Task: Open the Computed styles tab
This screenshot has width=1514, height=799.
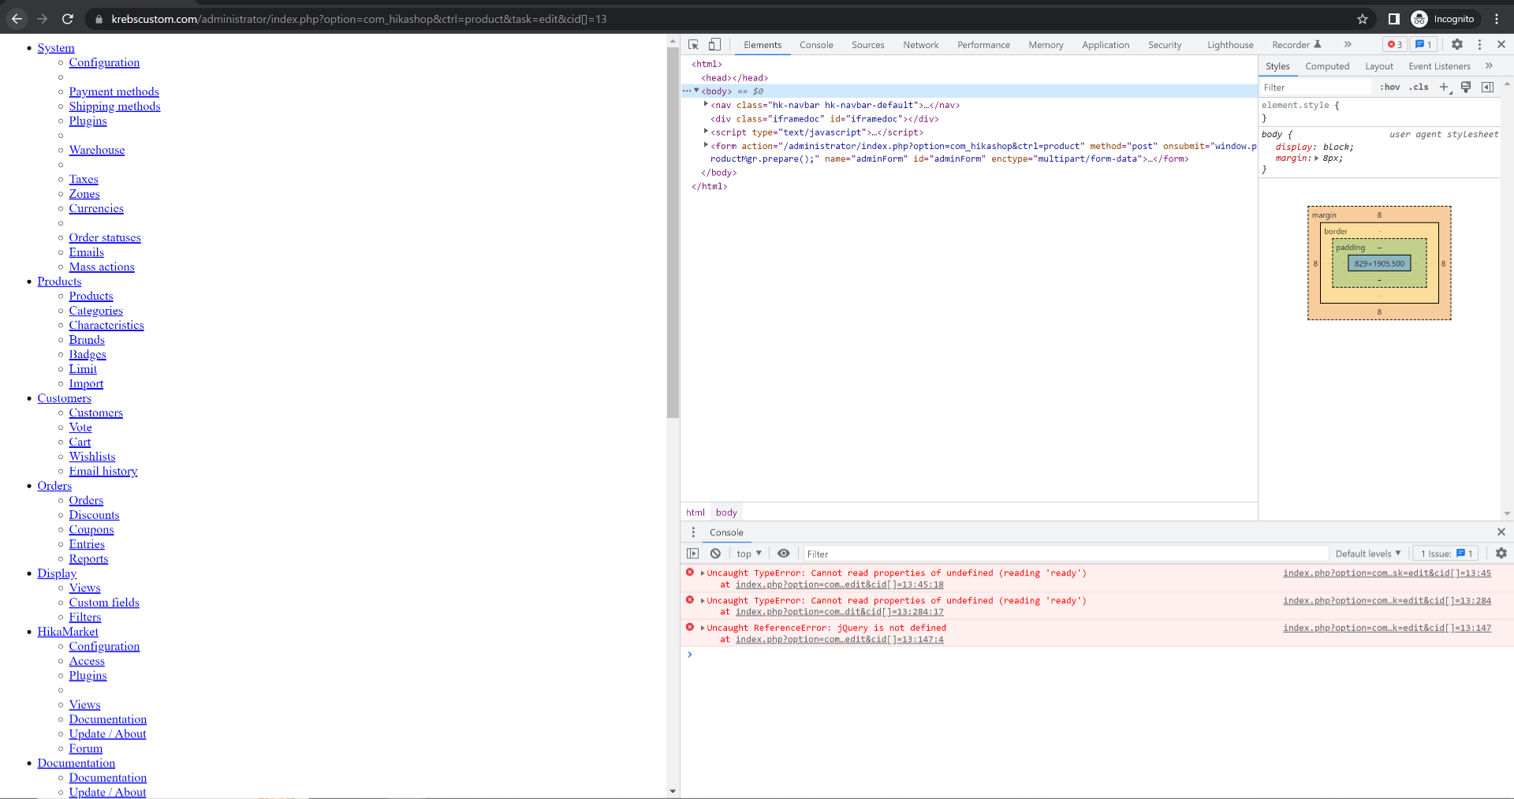Action: click(1326, 66)
